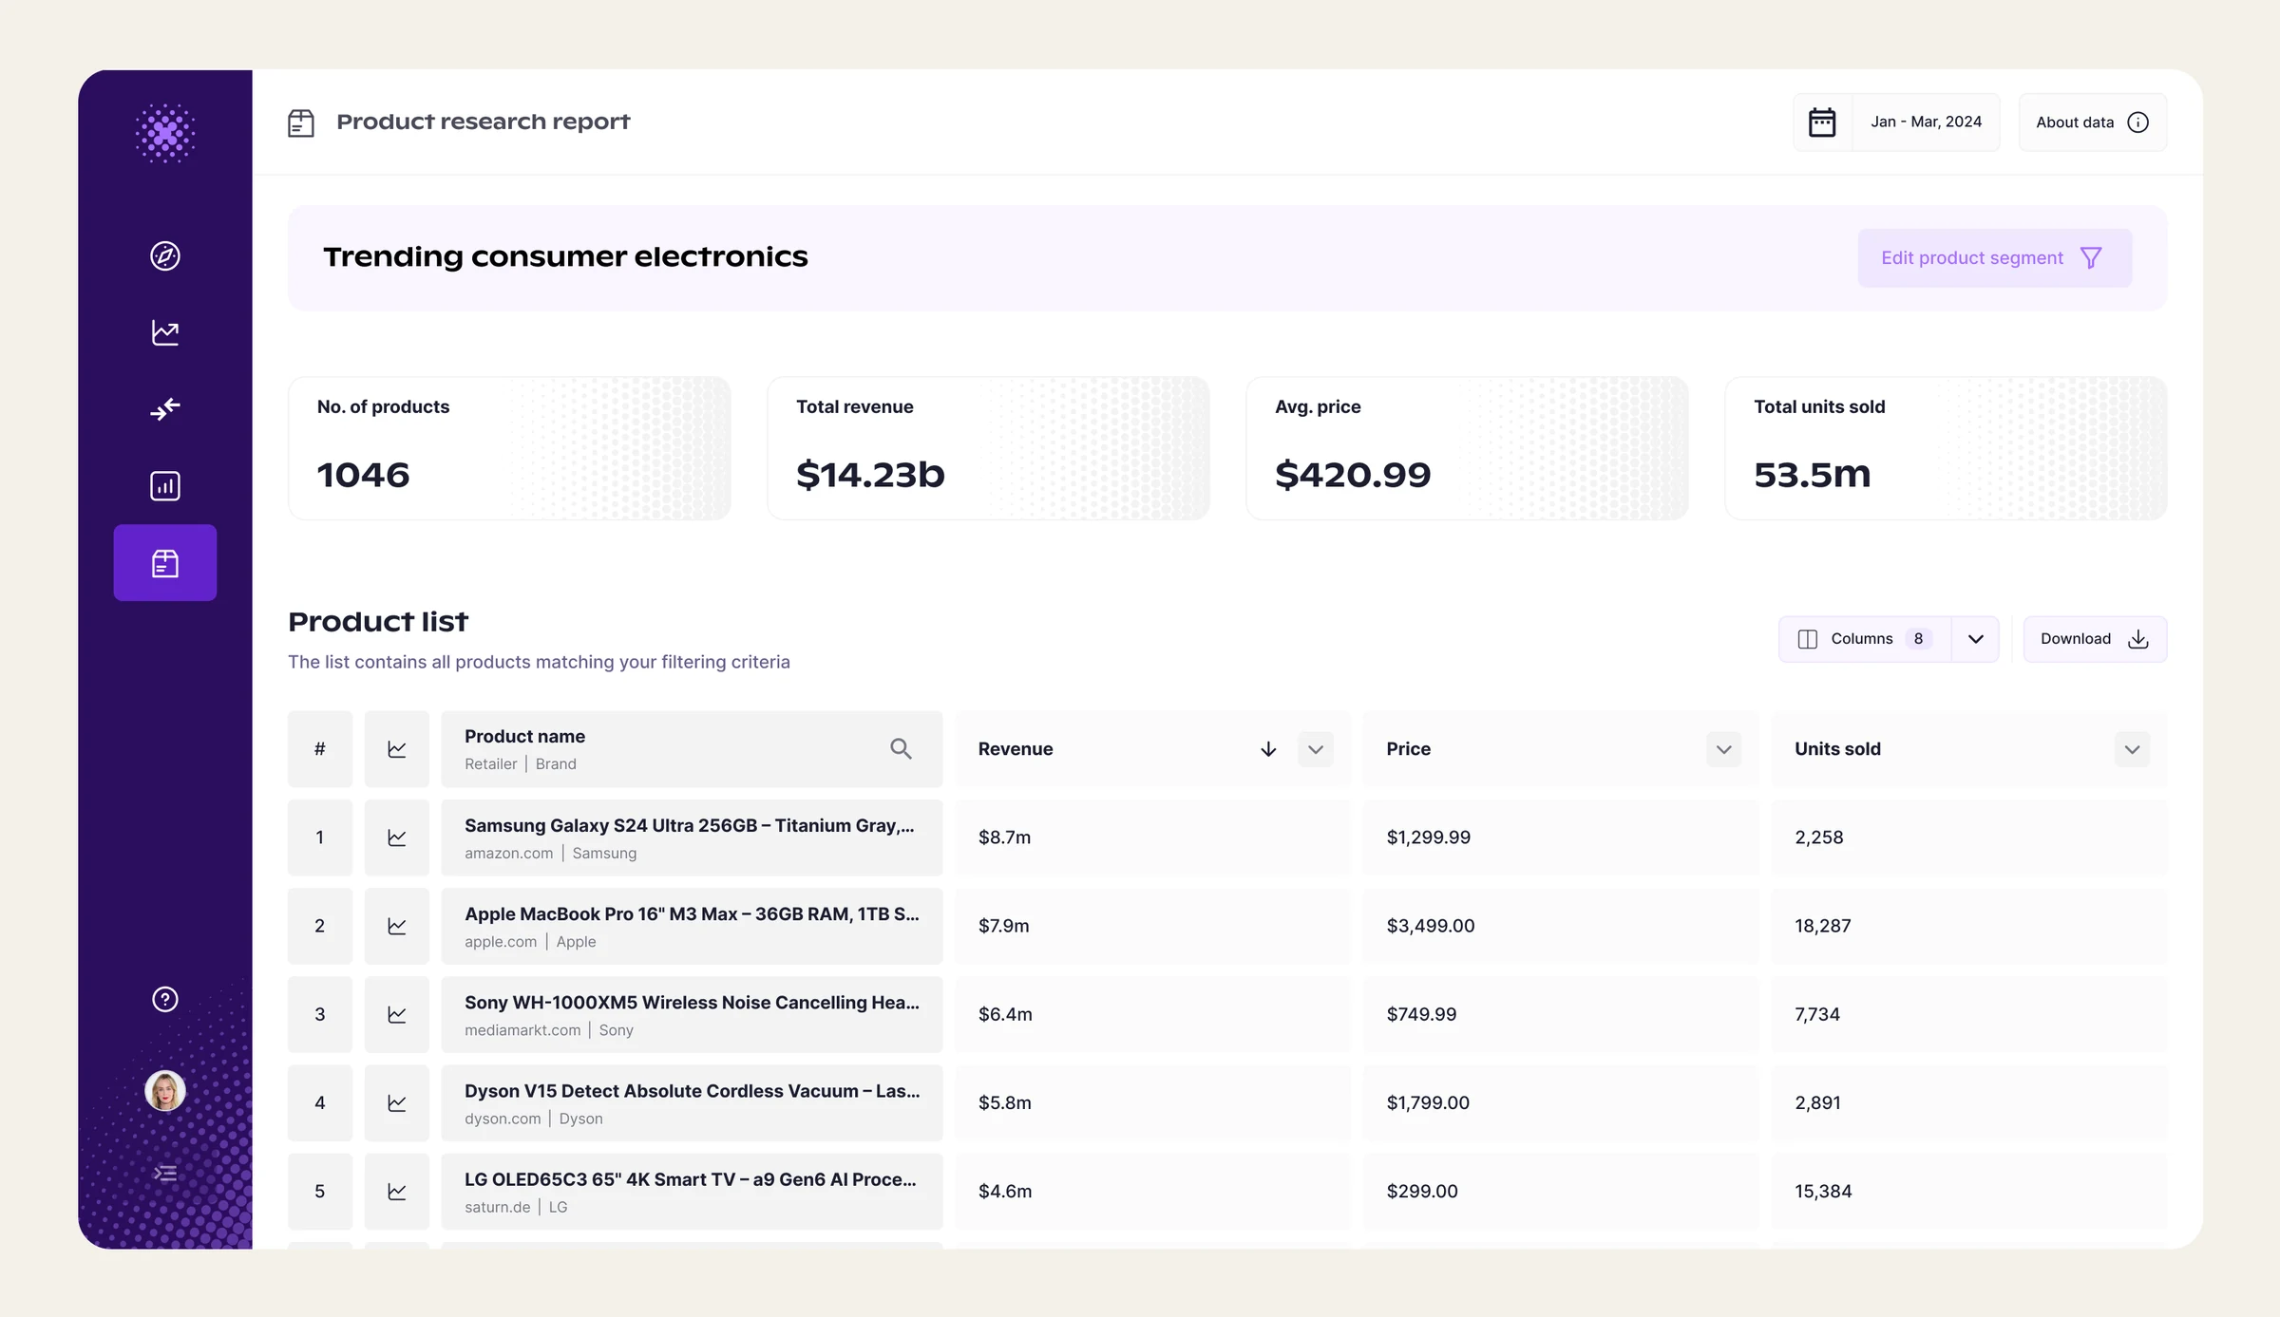This screenshot has width=2280, height=1317.
Task: Click the Jan - Mar, 2024 date range
Action: [1927, 122]
